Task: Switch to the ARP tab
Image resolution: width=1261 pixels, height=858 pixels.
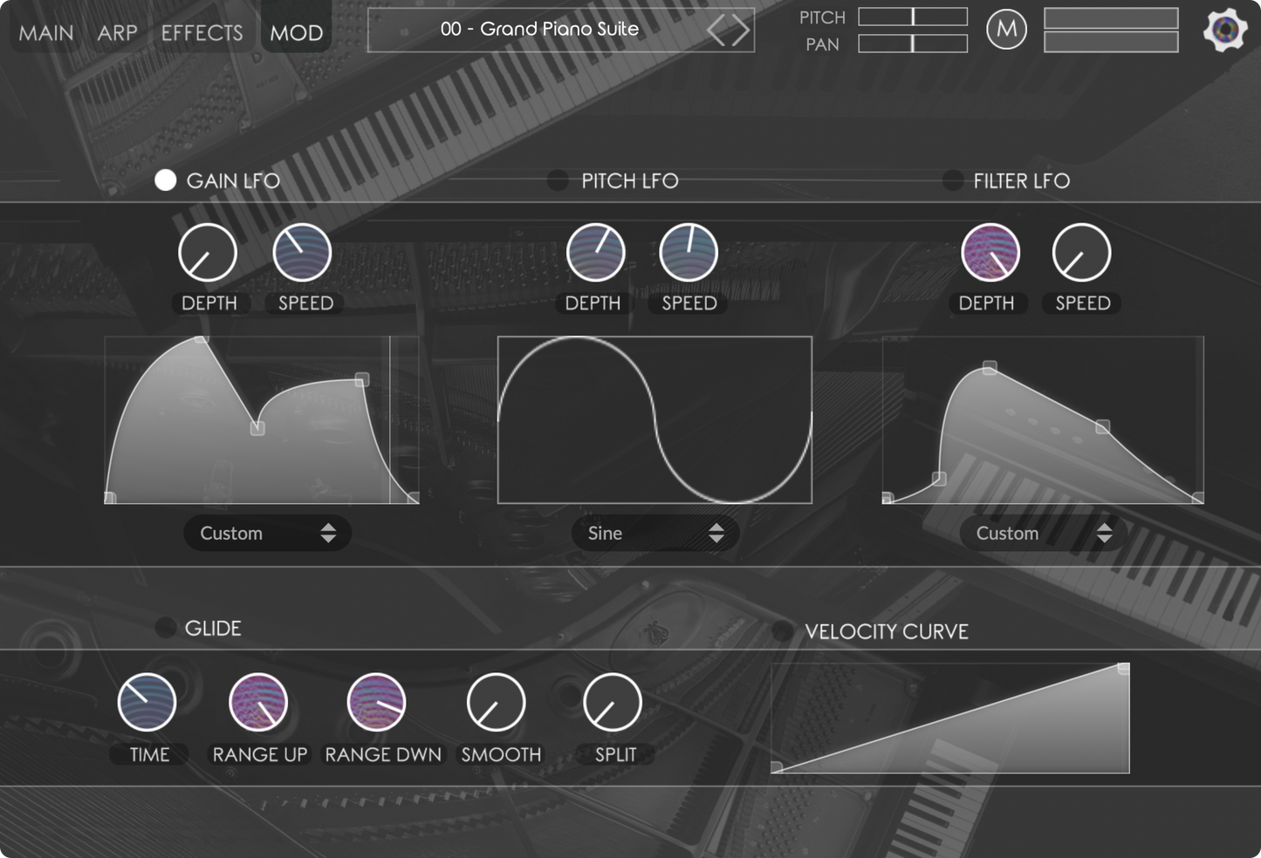Action: pyautogui.click(x=117, y=33)
